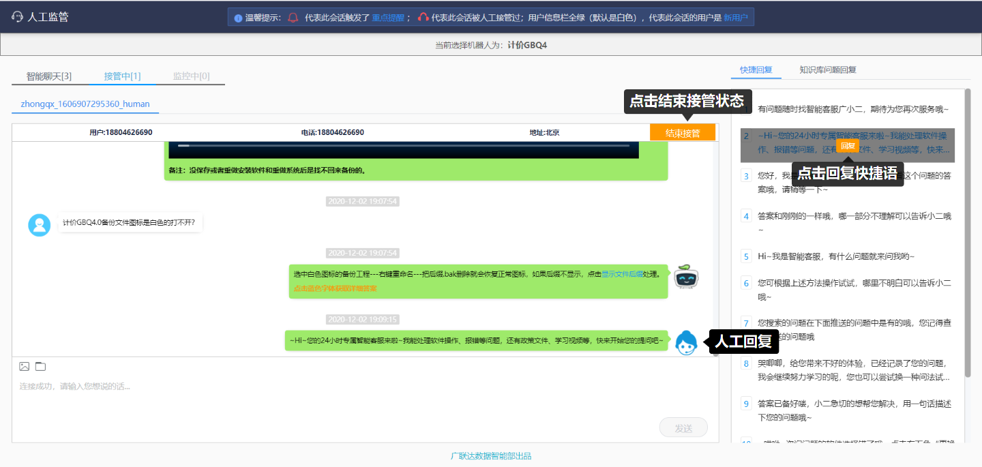The width and height of the screenshot is (982, 467).
Task: Click the bell reminder icon in notice bar
Action: 293,18
